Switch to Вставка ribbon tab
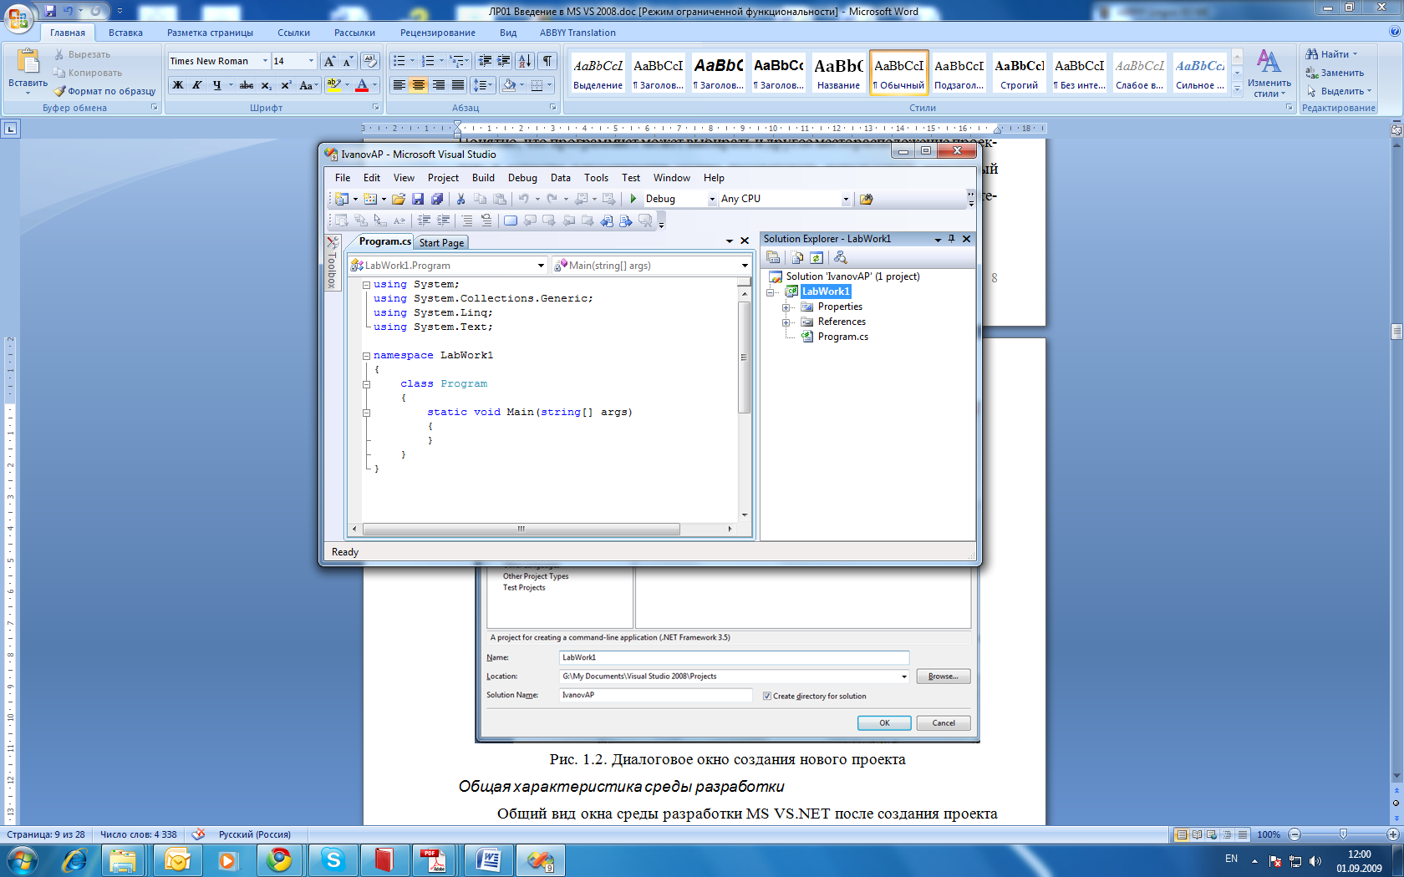 125,33
